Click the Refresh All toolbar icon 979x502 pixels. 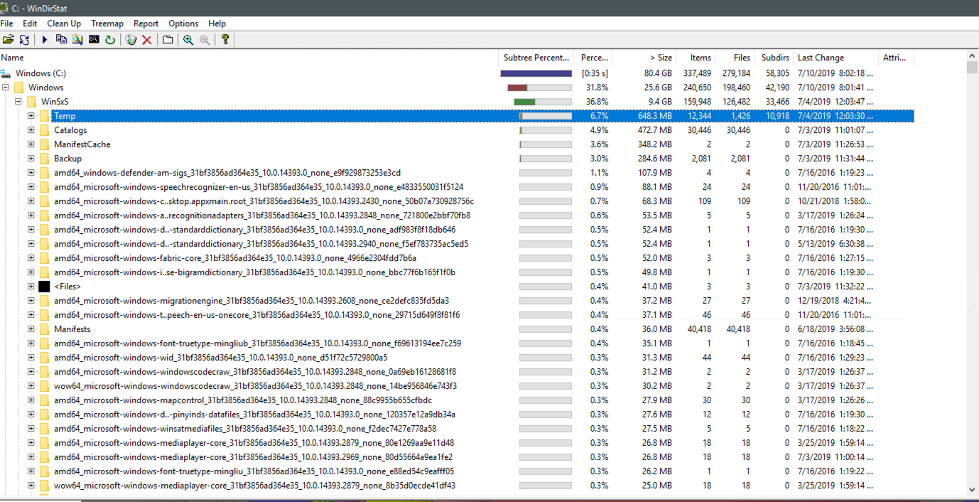click(x=24, y=40)
